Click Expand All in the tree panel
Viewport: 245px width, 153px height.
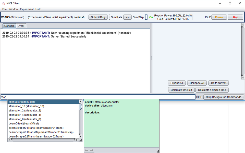tap(176, 83)
